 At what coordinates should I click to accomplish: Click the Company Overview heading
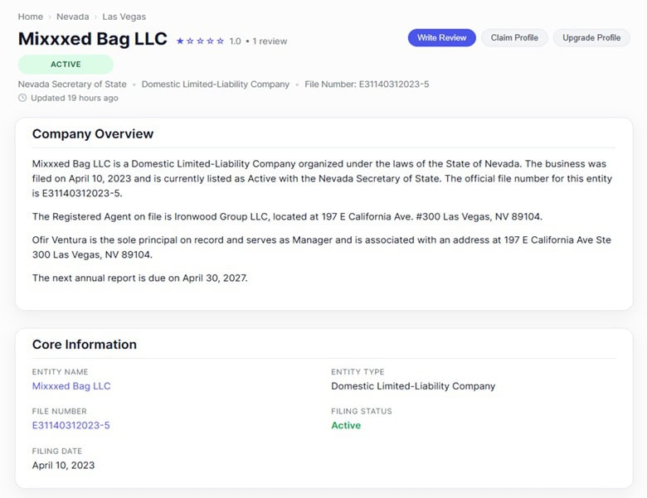click(93, 134)
